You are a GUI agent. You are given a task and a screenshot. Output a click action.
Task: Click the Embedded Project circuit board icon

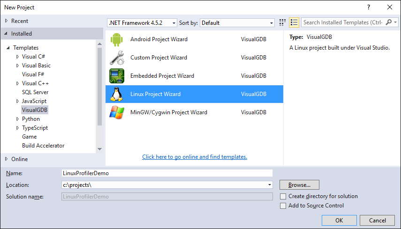[x=117, y=76]
